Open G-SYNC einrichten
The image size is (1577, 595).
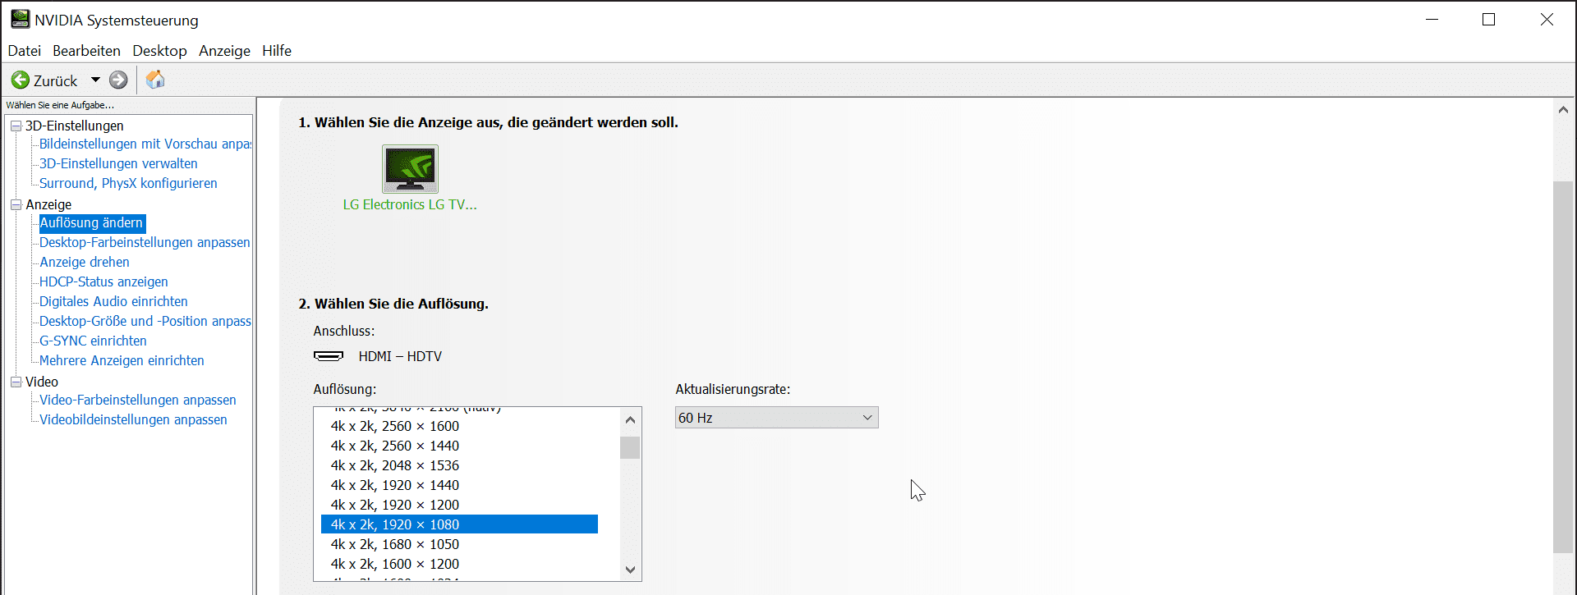coord(93,341)
